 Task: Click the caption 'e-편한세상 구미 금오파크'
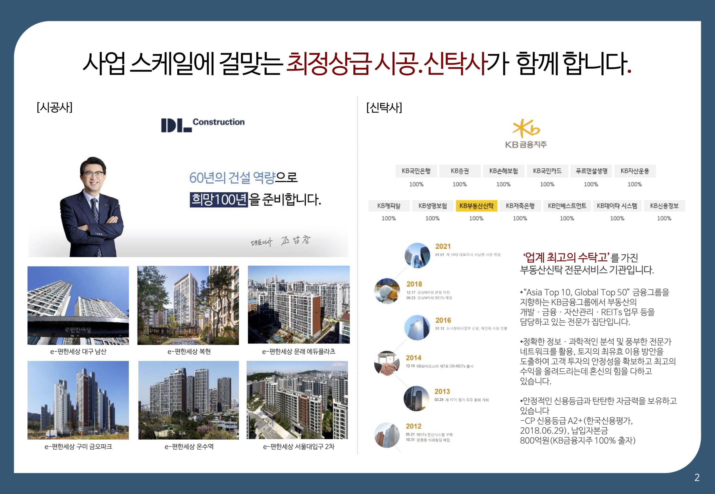78,447
